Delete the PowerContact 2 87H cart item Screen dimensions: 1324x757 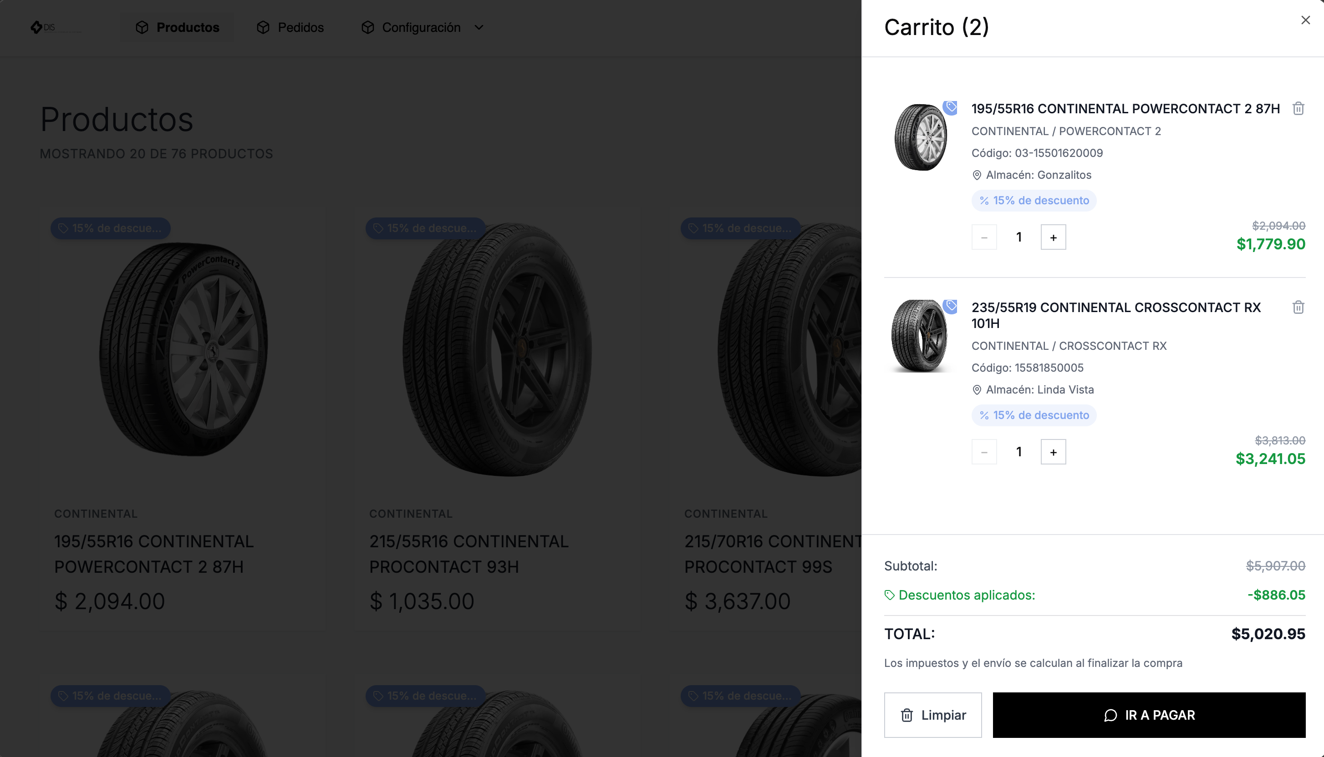(1298, 108)
